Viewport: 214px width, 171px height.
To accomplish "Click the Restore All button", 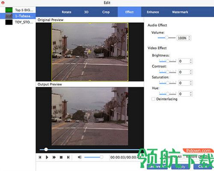I will [157, 166].
